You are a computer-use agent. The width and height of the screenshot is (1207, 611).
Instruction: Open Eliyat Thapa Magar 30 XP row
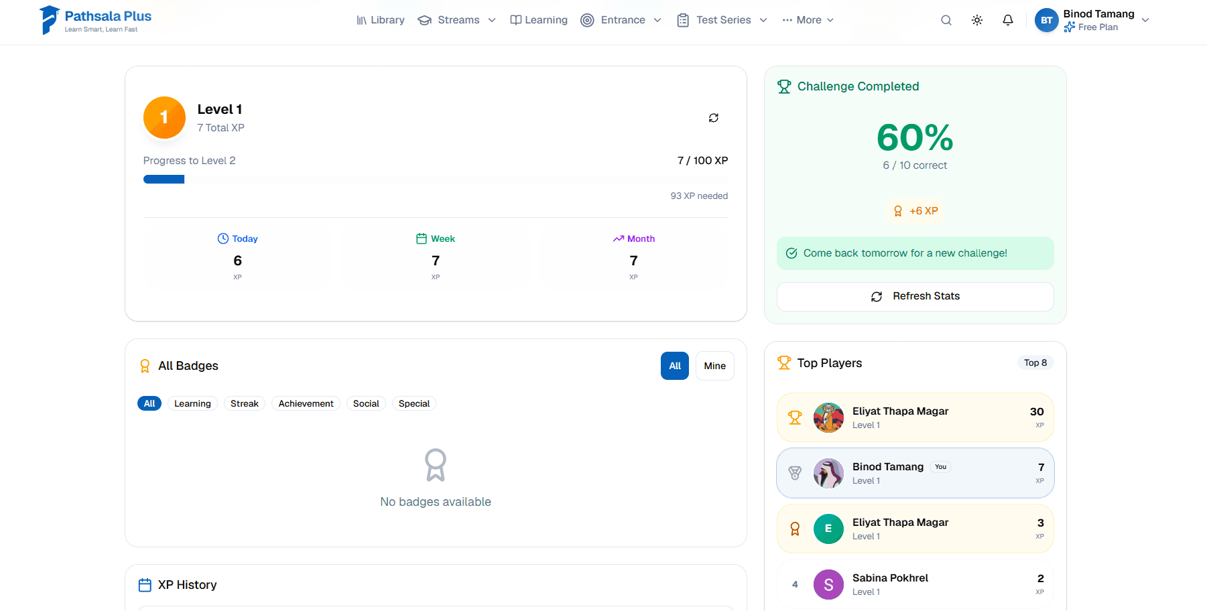[x=915, y=417]
